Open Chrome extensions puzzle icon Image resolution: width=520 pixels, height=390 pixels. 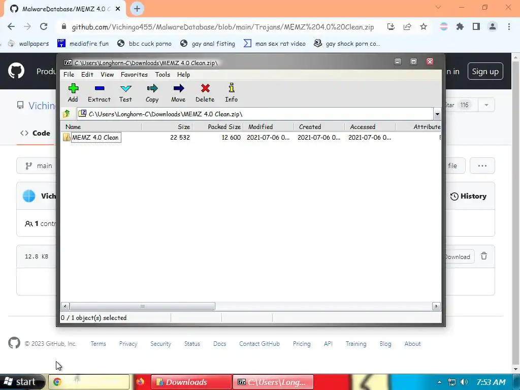pos(460,26)
